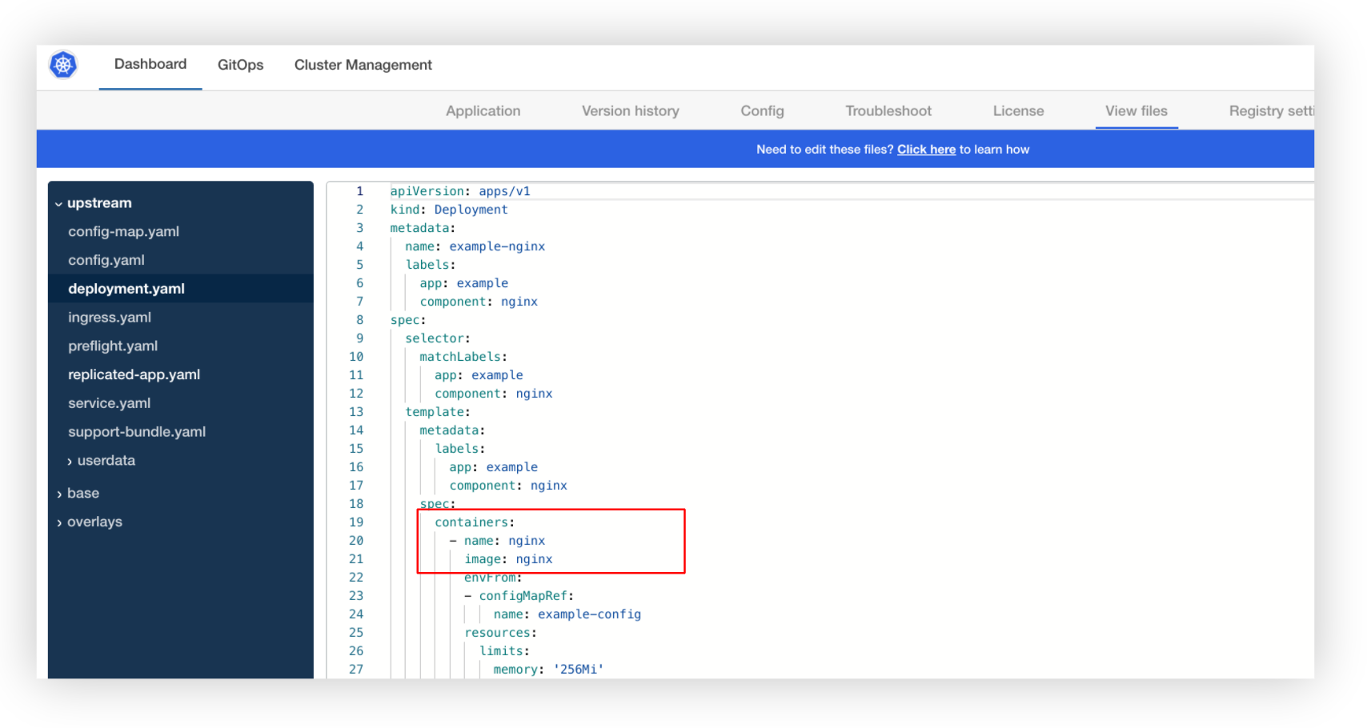Image resolution: width=1367 pixels, height=728 pixels.
Task: Switch to Cluster Management
Action: (363, 65)
